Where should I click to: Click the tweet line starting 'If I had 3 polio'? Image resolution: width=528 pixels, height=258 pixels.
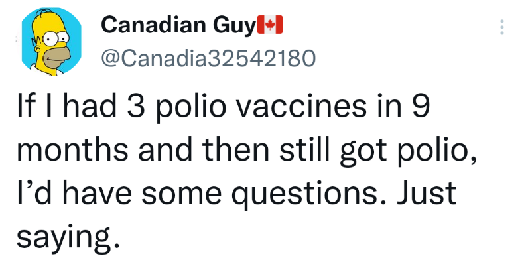coord(224,107)
